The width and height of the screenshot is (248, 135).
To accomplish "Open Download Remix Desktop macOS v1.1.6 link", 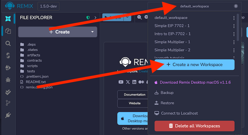I will (x=193, y=82).
